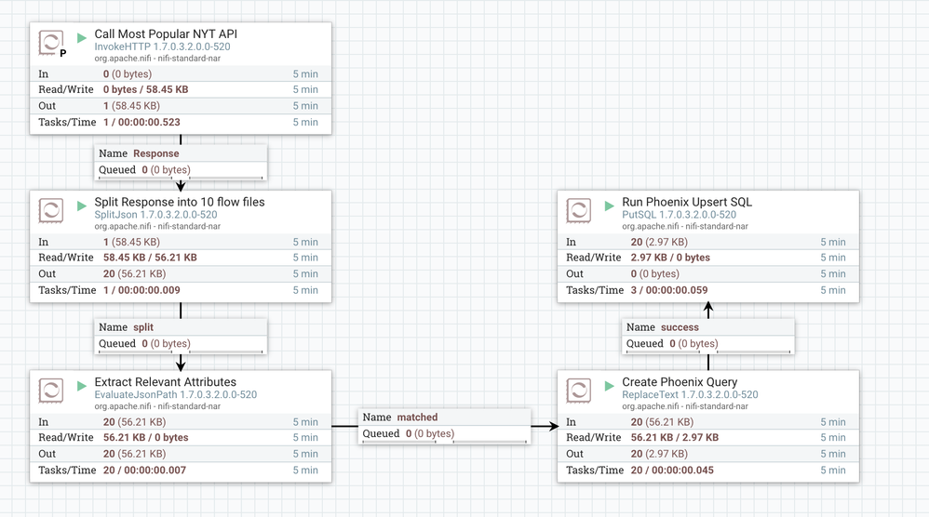Click running status arrow on Split Response processor
929x517 pixels.
point(82,205)
